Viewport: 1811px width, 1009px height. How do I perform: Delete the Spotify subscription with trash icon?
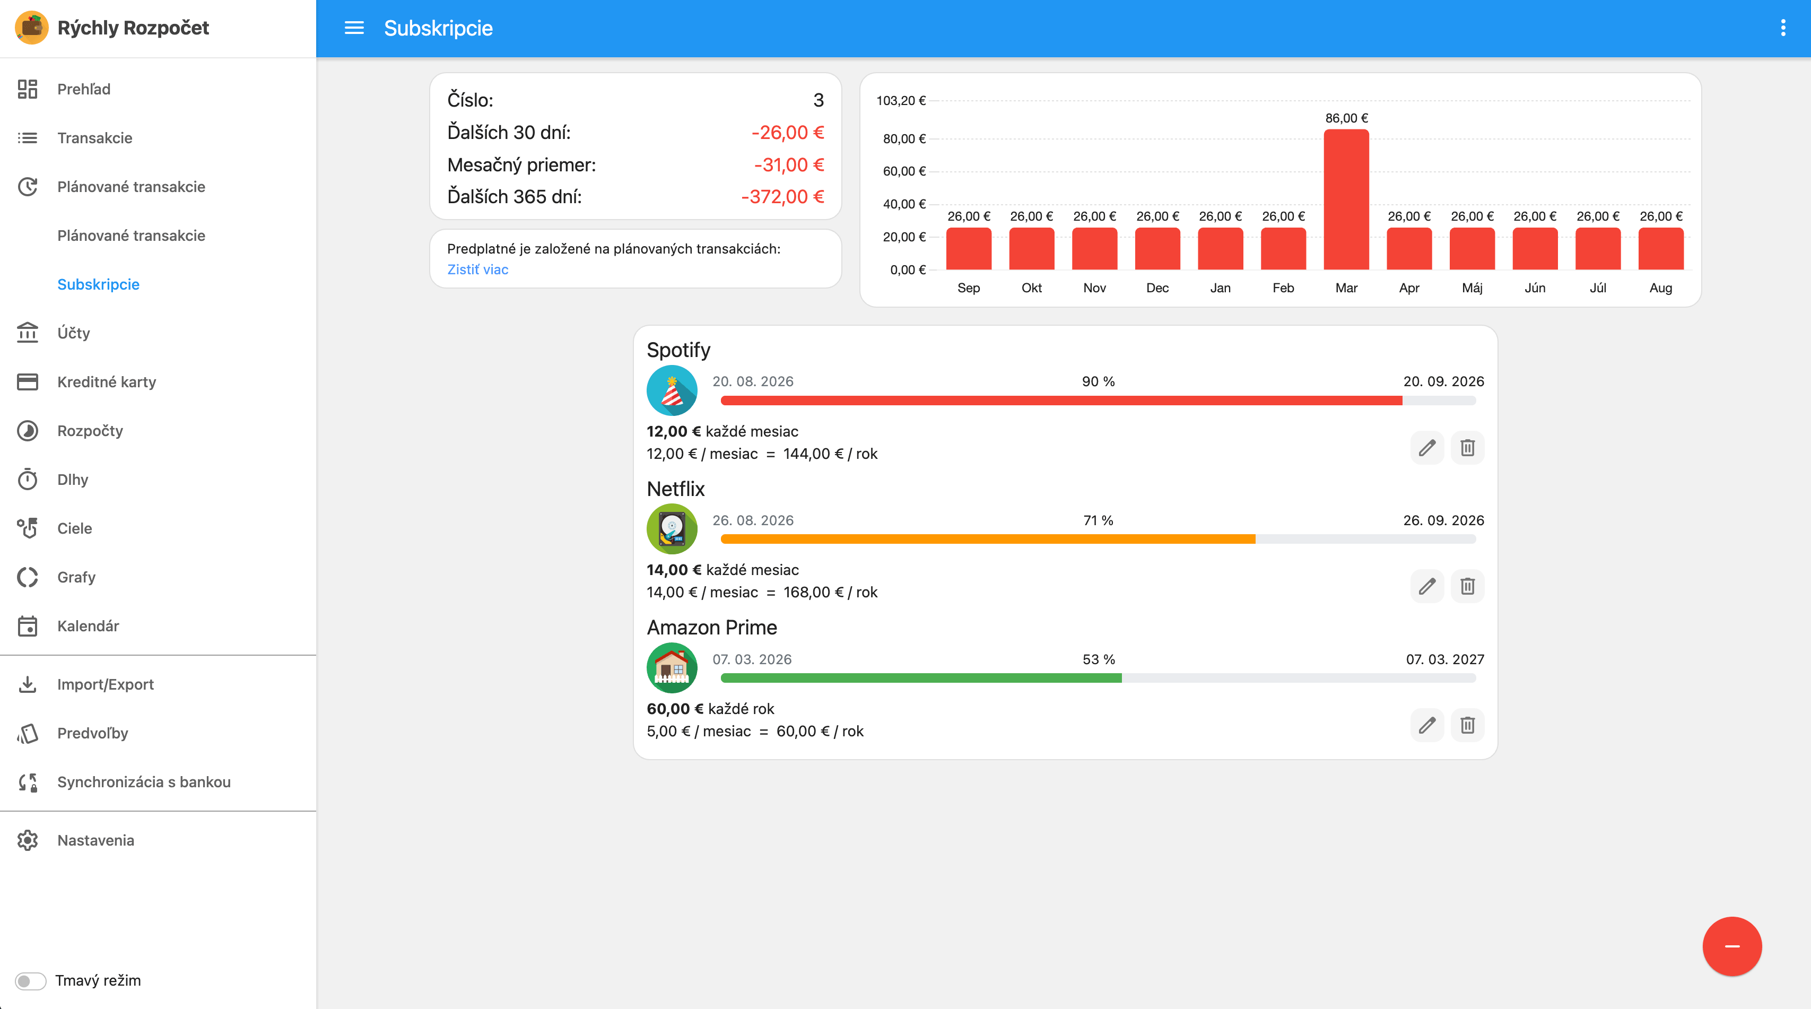(1468, 448)
